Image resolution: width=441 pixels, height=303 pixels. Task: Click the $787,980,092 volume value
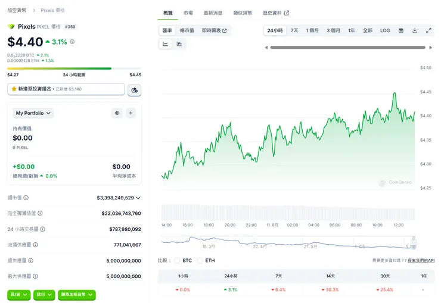(125, 229)
